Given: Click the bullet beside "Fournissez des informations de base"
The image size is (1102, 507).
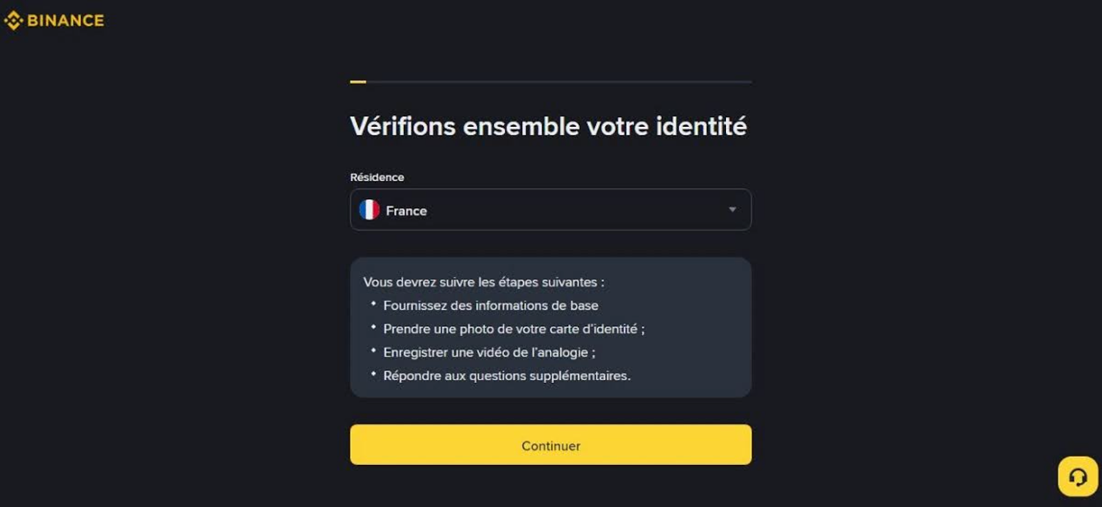Looking at the screenshot, I should 374,303.
